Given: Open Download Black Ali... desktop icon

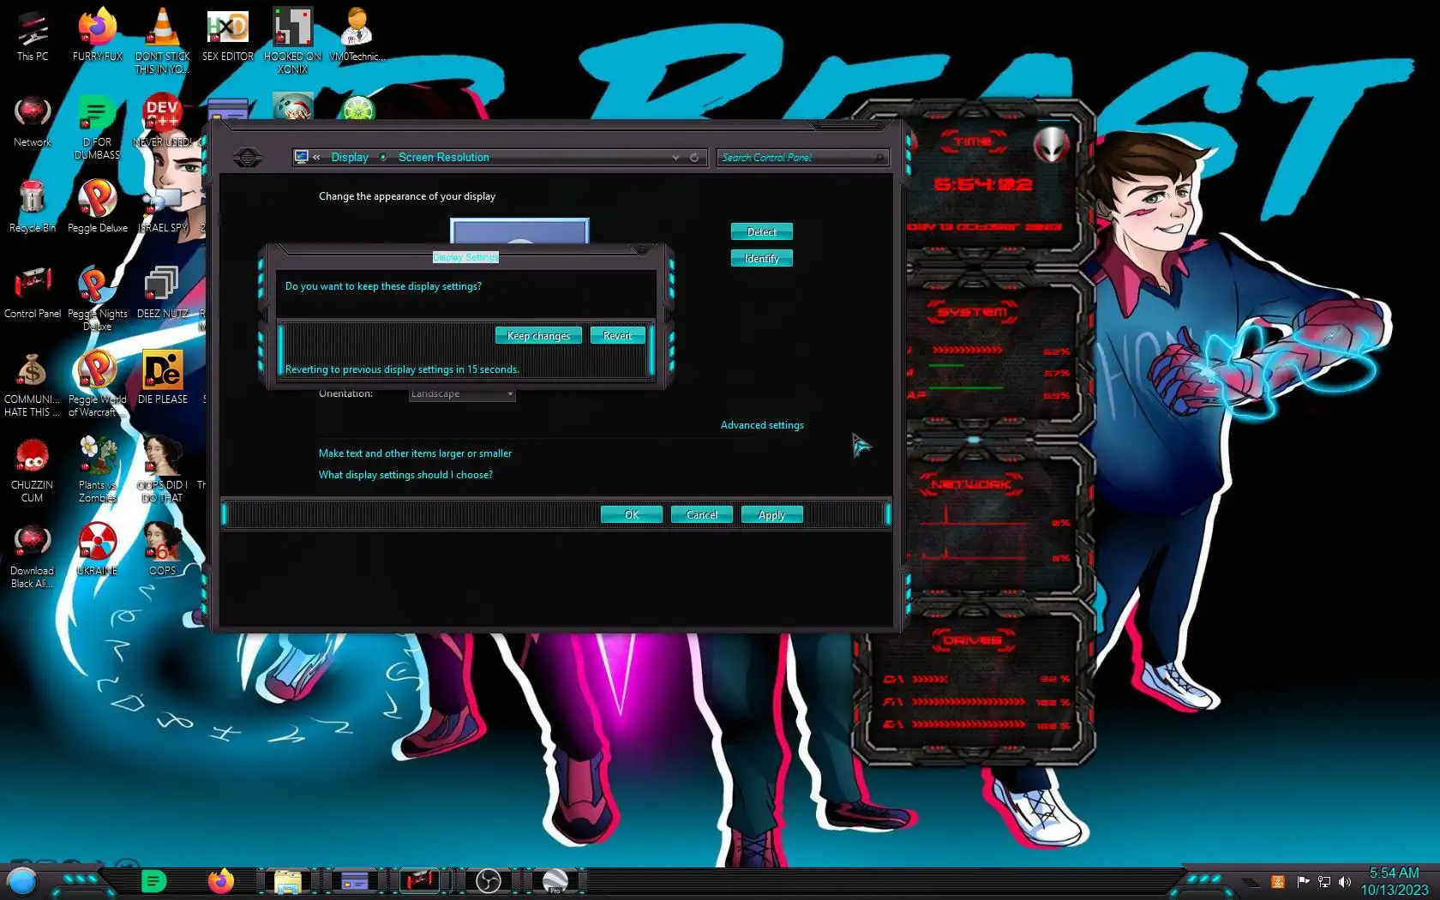Looking at the screenshot, I should 33,555.
